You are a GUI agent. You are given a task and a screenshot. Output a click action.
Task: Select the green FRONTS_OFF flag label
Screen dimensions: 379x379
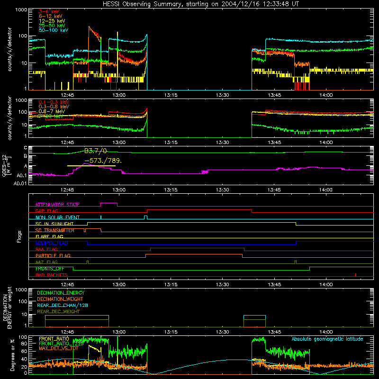[x=50, y=269]
